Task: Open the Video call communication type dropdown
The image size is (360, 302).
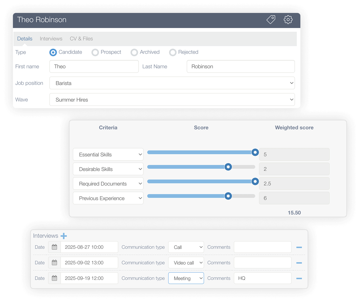Action: (x=186, y=263)
